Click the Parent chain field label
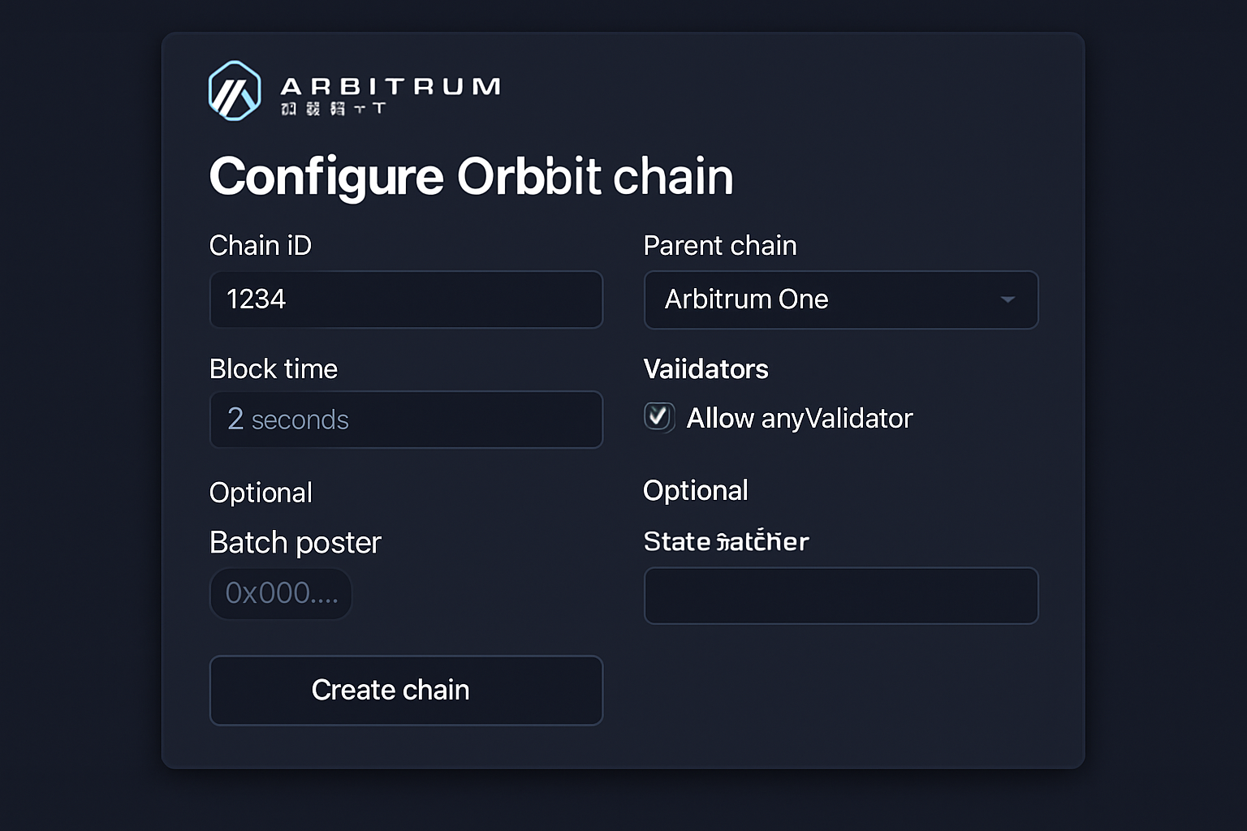Image resolution: width=1247 pixels, height=831 pixels. point(720,245)
